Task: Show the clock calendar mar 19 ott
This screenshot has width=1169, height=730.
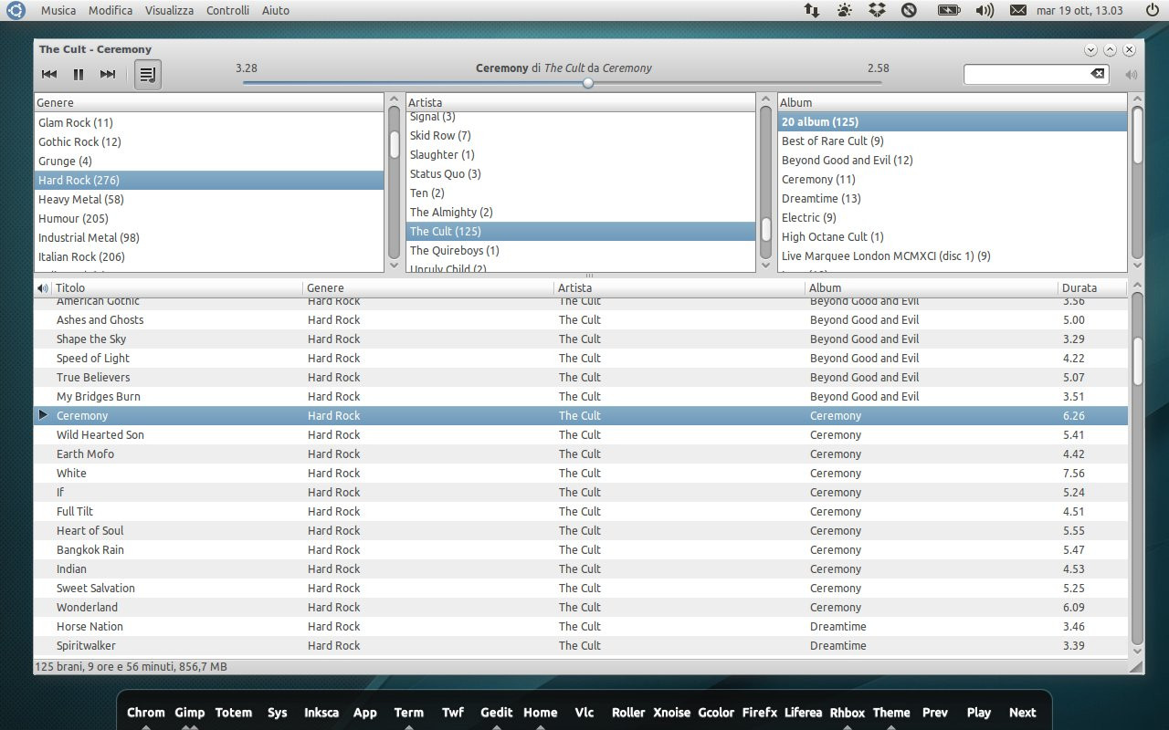Action: click(x=1079, y=10)
